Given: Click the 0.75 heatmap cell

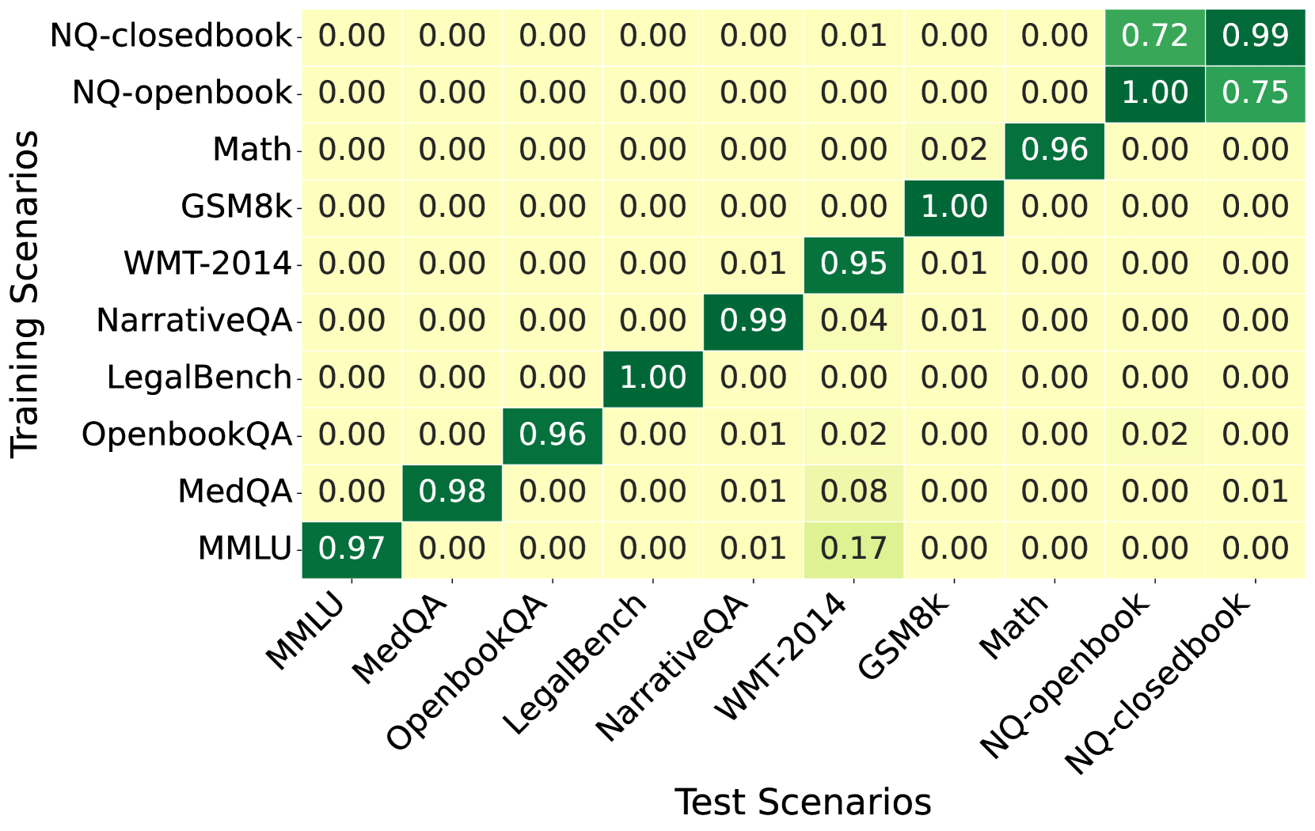Looking at the screenshot, I should point(1256,93).
